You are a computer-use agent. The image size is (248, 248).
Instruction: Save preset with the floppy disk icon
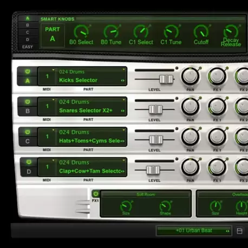[239, 231]
